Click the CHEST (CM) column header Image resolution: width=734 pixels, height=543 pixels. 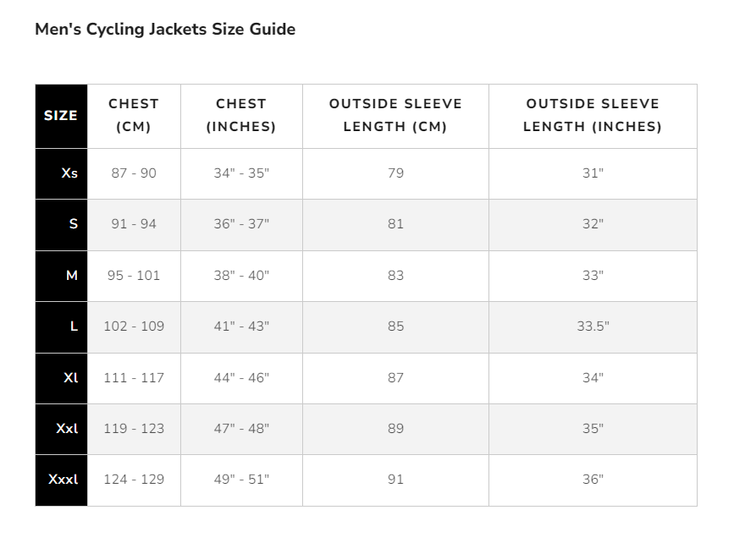coord(134,116)
